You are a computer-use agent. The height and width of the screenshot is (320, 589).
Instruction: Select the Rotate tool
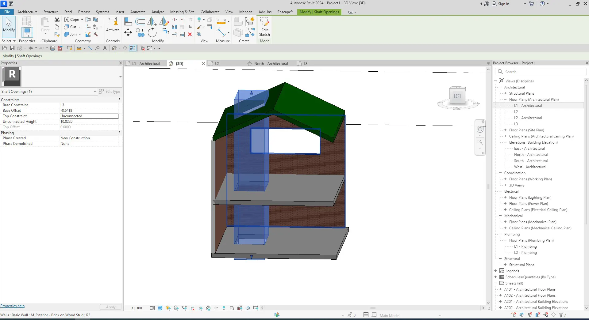tap(152, 32)
